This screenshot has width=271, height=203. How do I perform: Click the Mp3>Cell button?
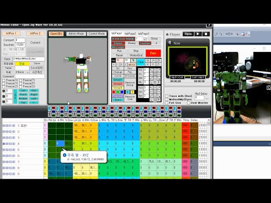pos(177,77)
